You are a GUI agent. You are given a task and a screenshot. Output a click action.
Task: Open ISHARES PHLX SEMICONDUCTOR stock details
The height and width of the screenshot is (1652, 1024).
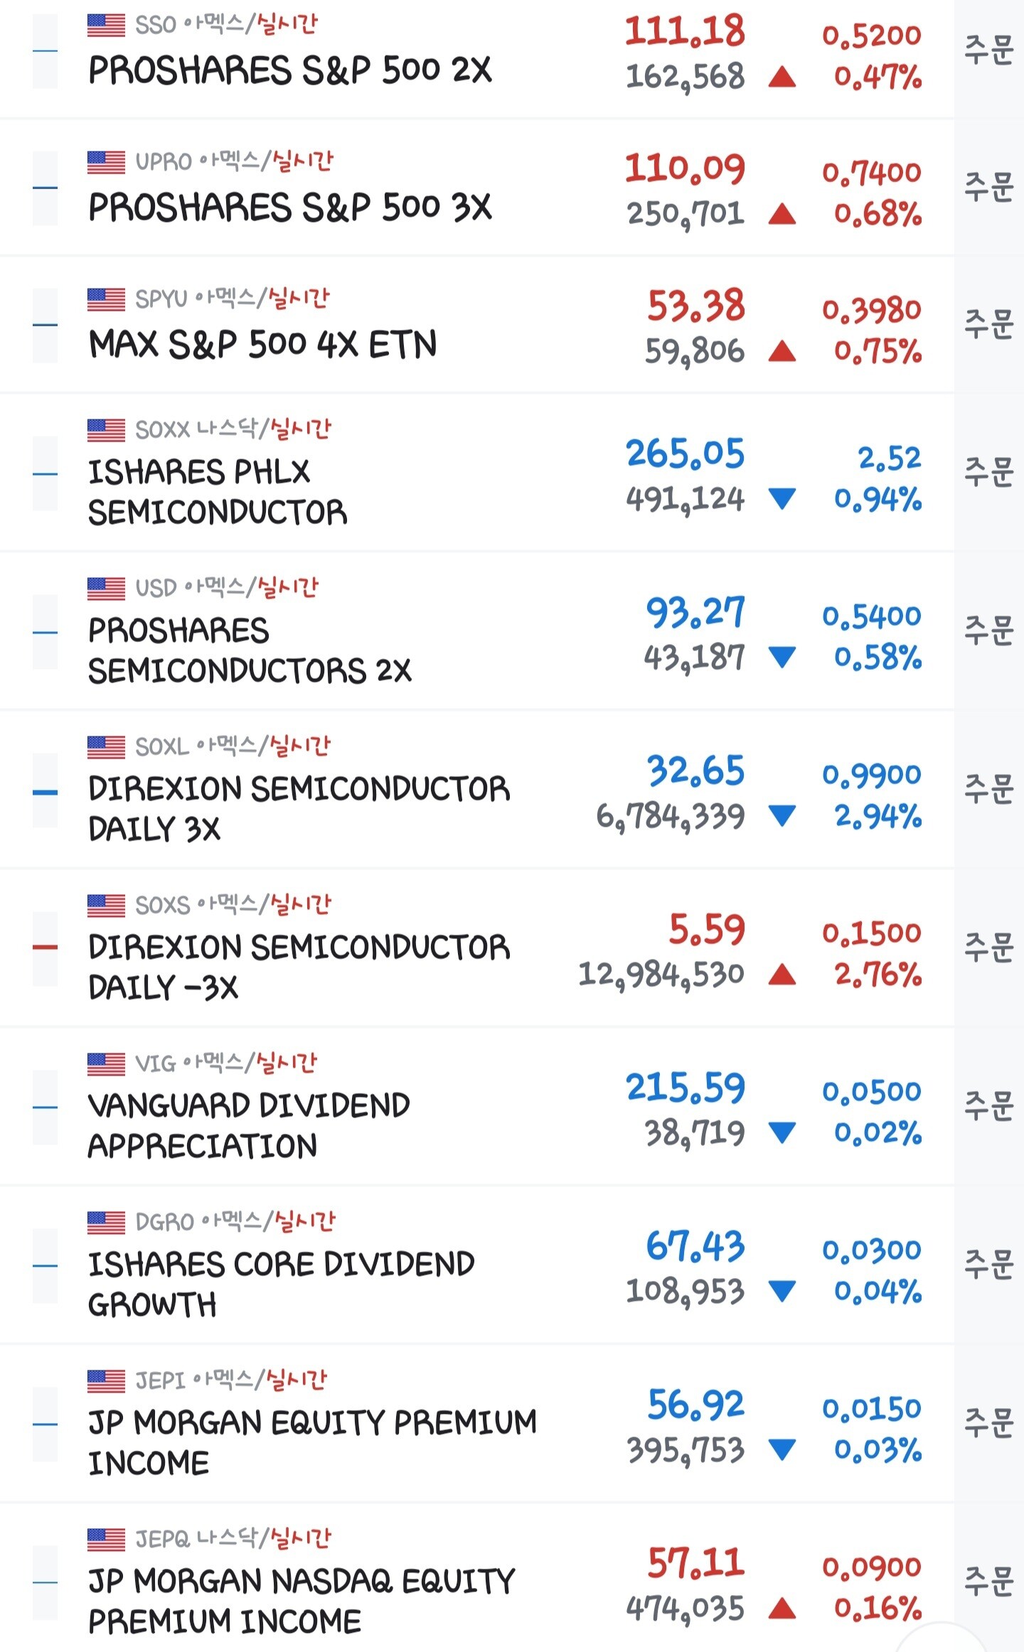coord(217,492)
